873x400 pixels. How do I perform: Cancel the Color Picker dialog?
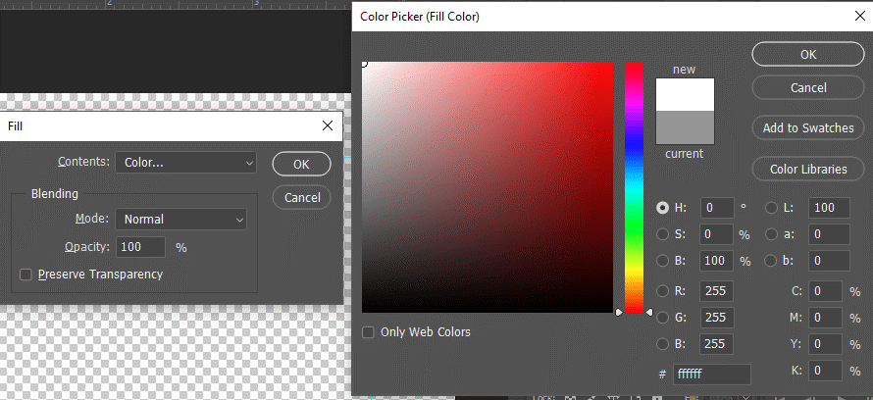click(x=807, y=88)
